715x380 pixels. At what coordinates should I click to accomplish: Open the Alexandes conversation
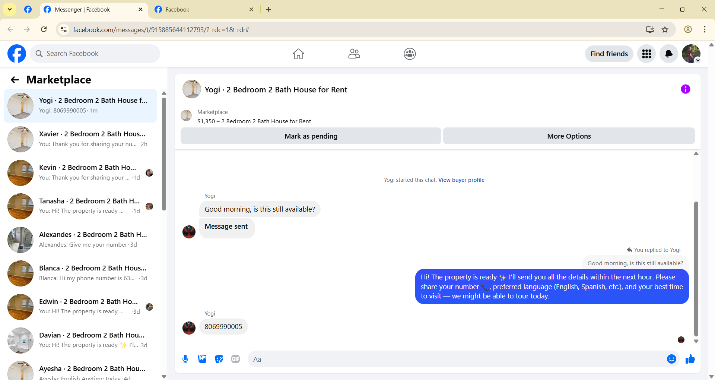click(x=80, y=240)
